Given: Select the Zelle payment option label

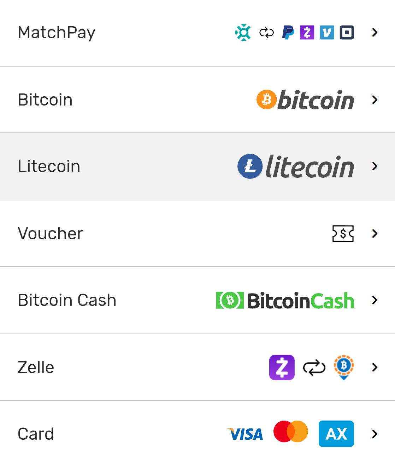Looking at the screenshot, I should pyautogui.click(x=36, y=367).
